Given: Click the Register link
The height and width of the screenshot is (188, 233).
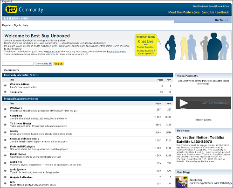Looking at the screenshot, I should (x=7, y=25).
